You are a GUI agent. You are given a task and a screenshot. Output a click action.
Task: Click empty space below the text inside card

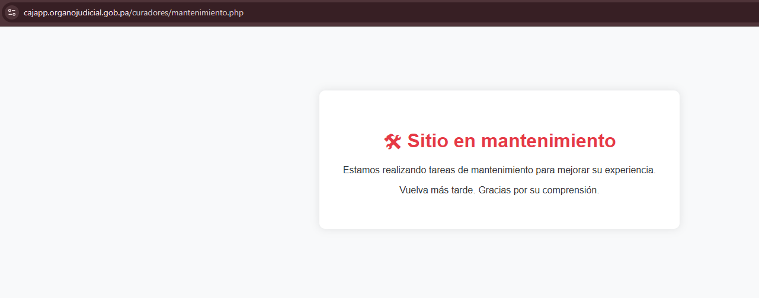pyautogui.click(x=499, y=214)
